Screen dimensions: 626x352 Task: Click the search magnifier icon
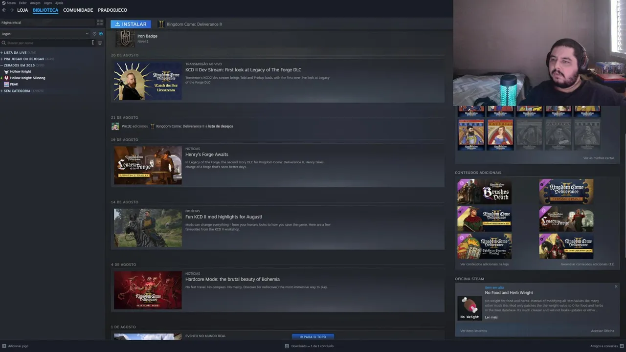[x=3, y=43]
